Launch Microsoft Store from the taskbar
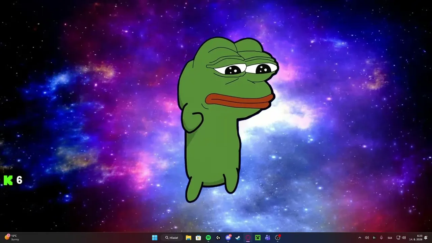 [x=198, y=238]
